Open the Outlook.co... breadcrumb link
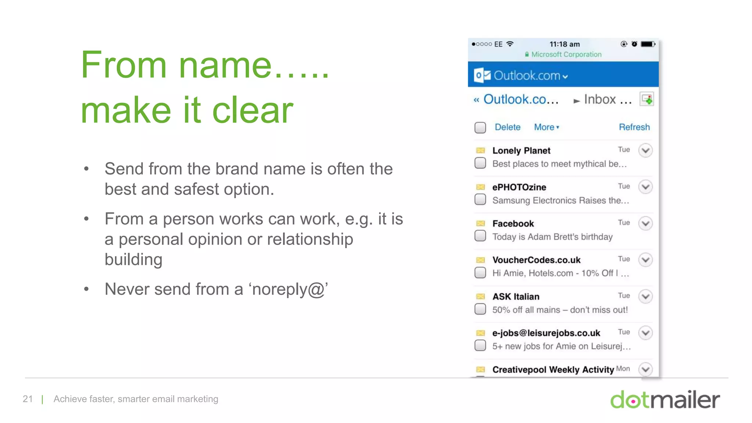Viewport: 752px width, 423px height. [x=521, y=99]
